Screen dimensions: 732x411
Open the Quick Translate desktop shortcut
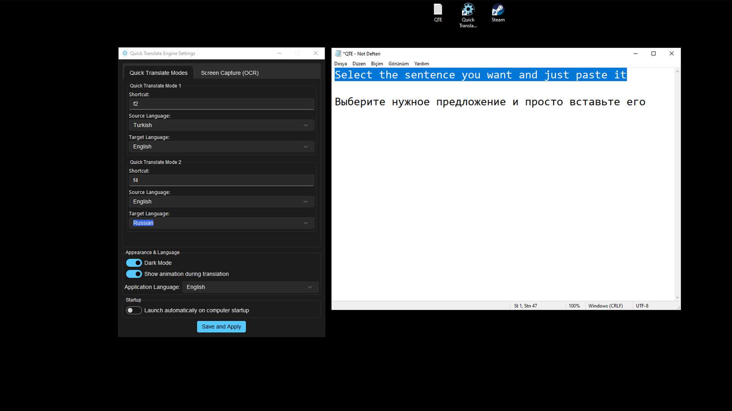(468, 15)
